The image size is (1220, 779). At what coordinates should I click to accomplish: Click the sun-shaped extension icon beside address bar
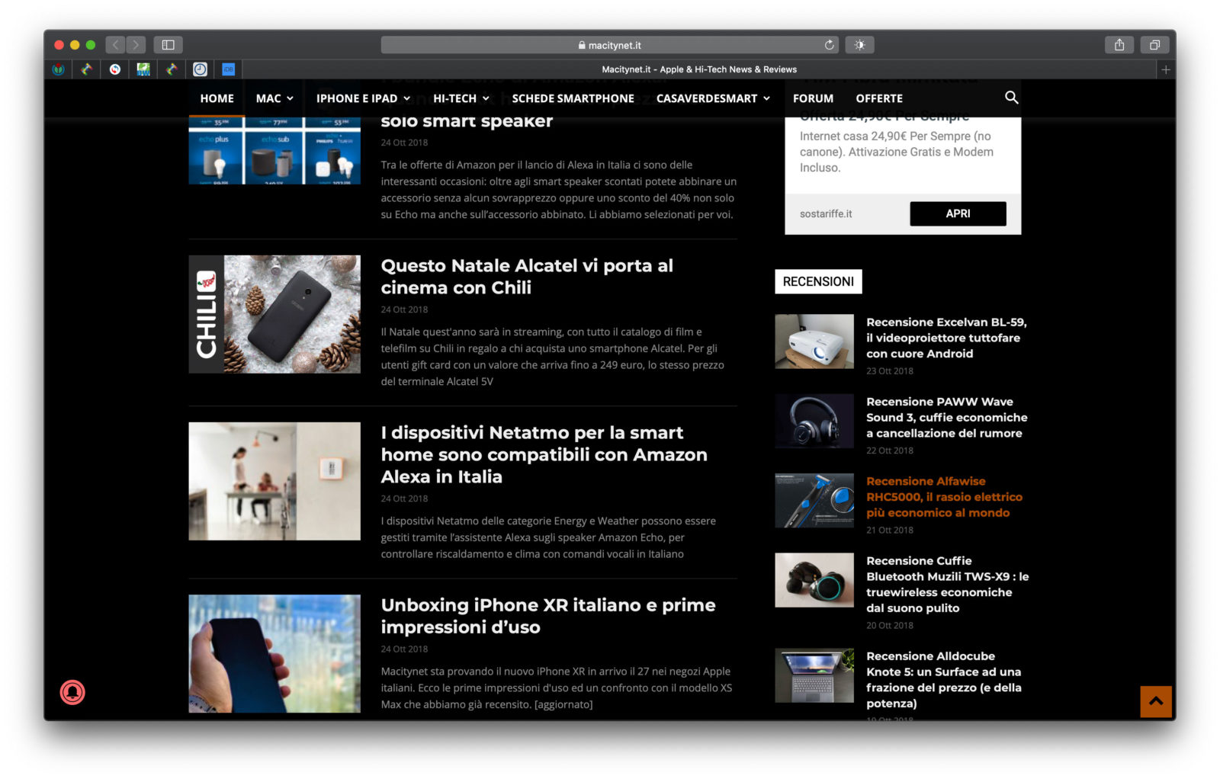tap(859, 45)
